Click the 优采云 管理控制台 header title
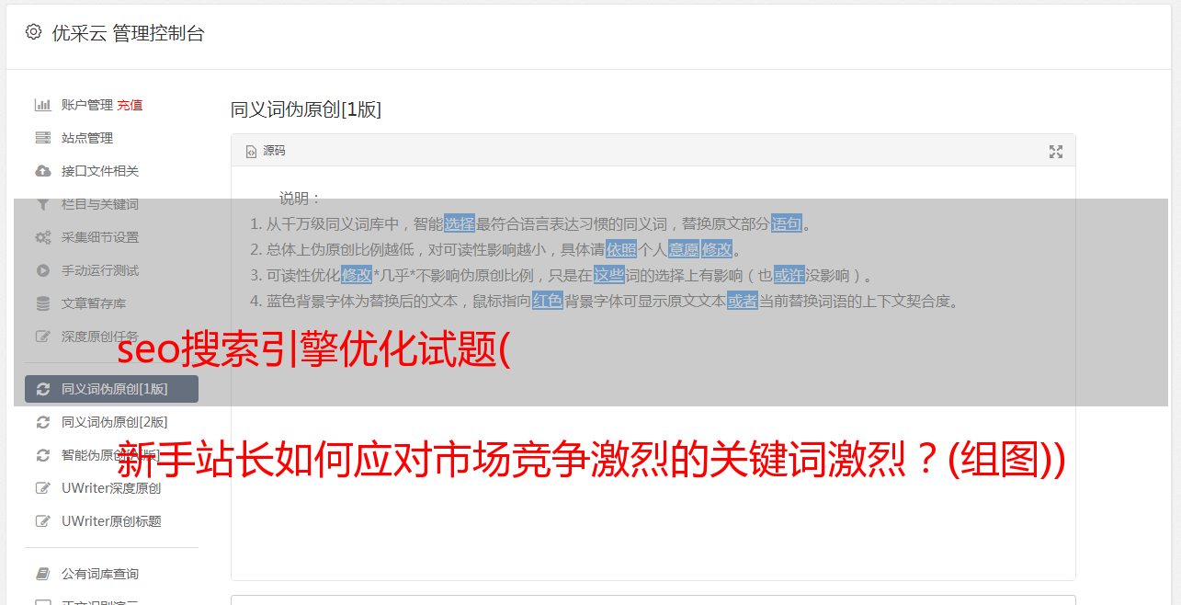 tap(128, 33)
